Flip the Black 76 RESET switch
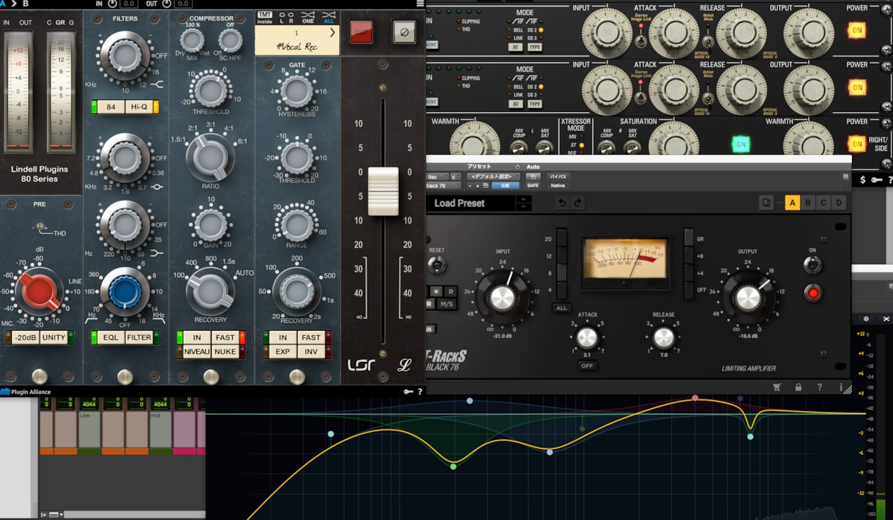 tap(438, 266)
